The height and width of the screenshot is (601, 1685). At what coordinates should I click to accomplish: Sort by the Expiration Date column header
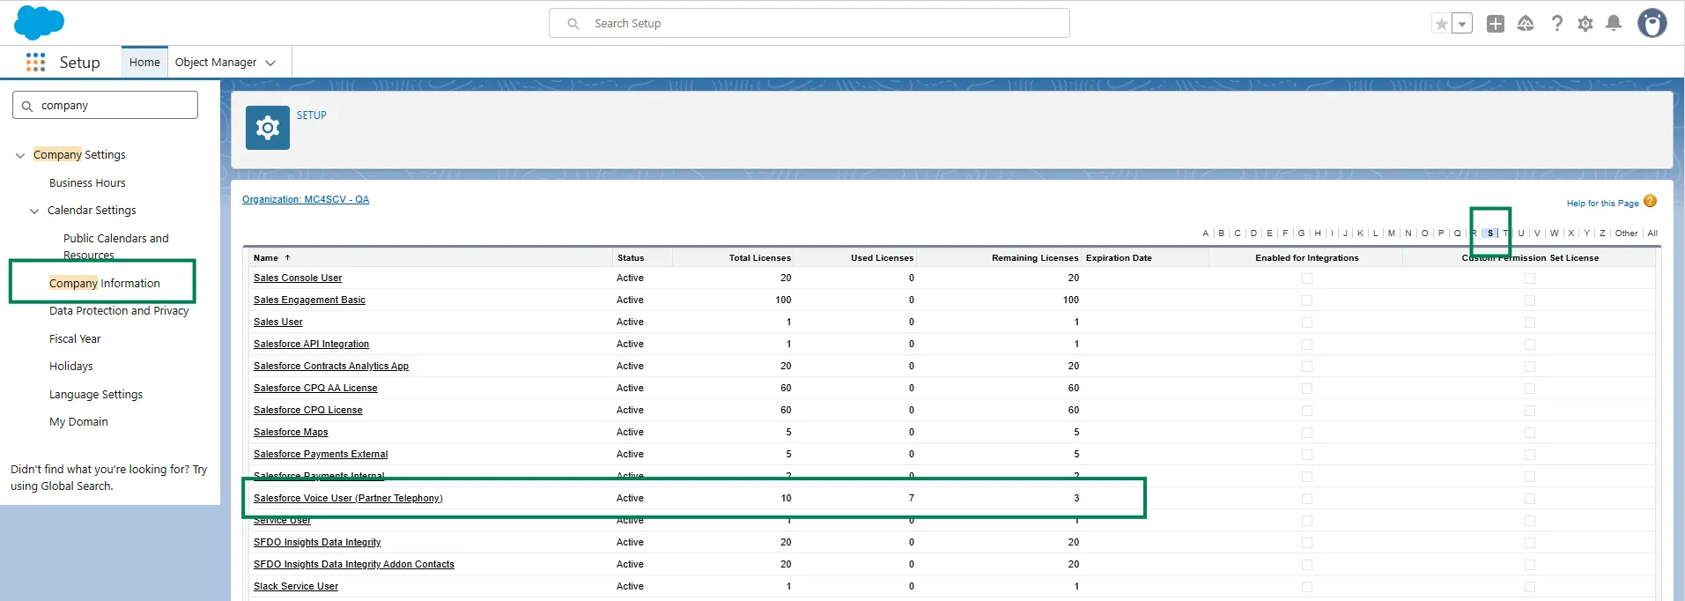point(1119,258)
